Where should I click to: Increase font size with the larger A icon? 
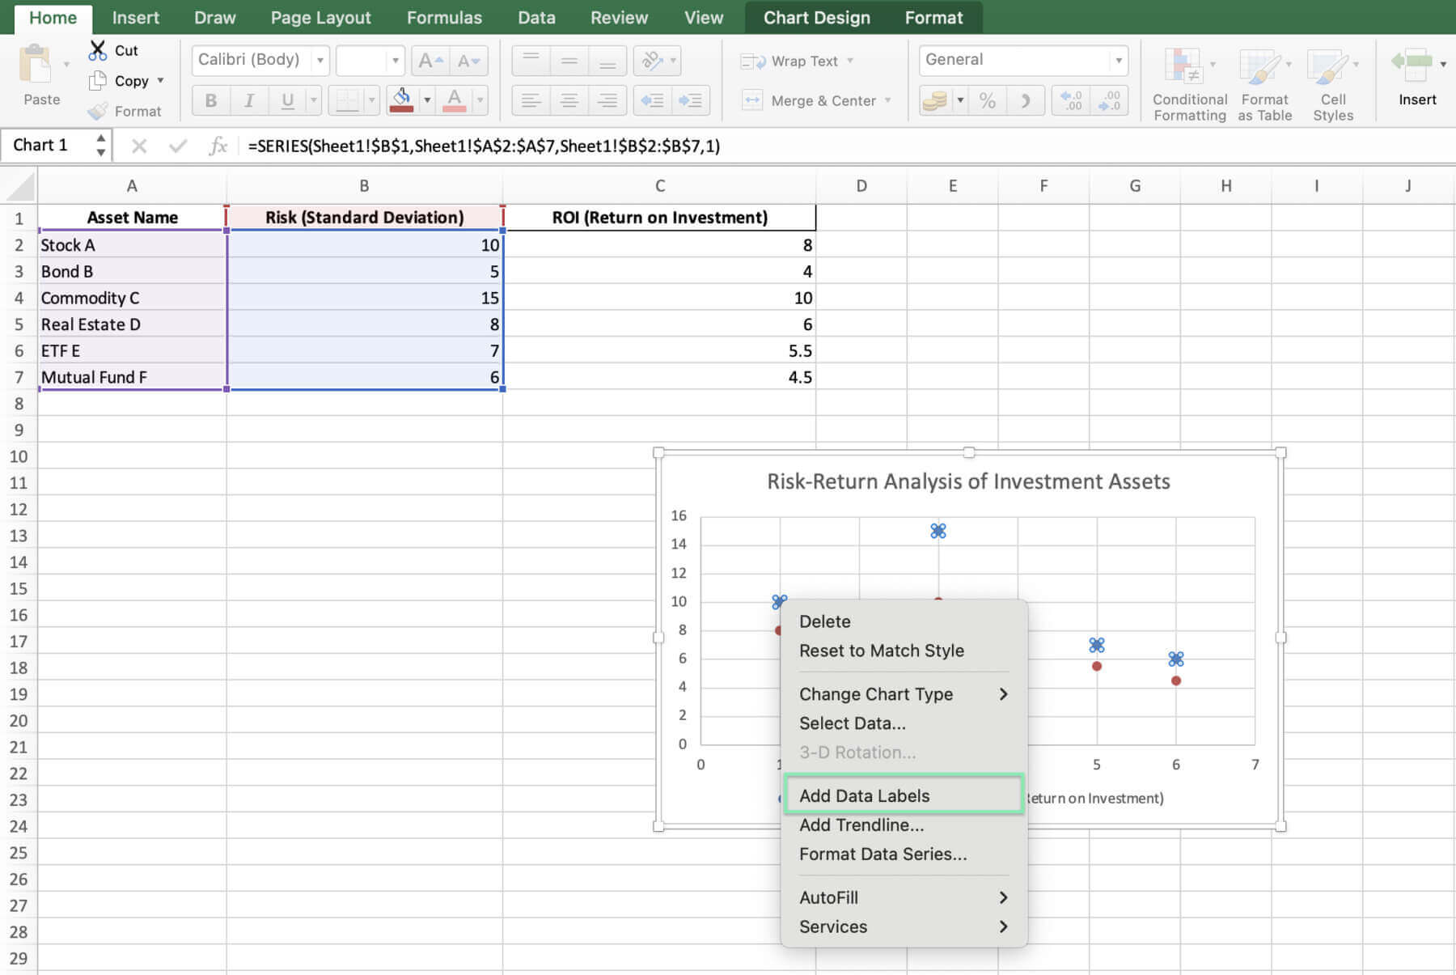(x=430, y=60)
